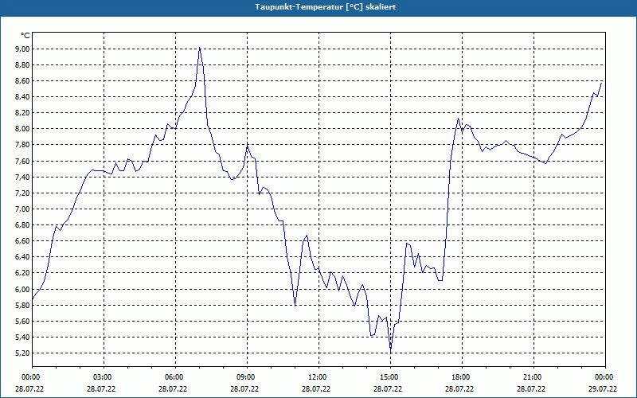Screen dimensions: 637x398
Task: Select the 6,80 y-axis label
Action: pos(24,225)
